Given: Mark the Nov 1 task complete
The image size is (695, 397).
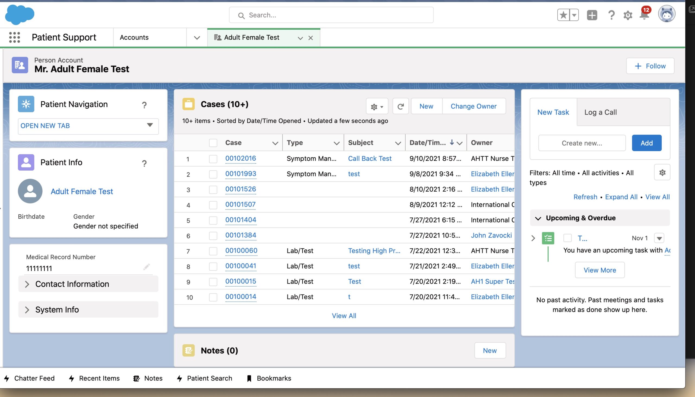Looking at the screenshot, I should click(568, 238).
